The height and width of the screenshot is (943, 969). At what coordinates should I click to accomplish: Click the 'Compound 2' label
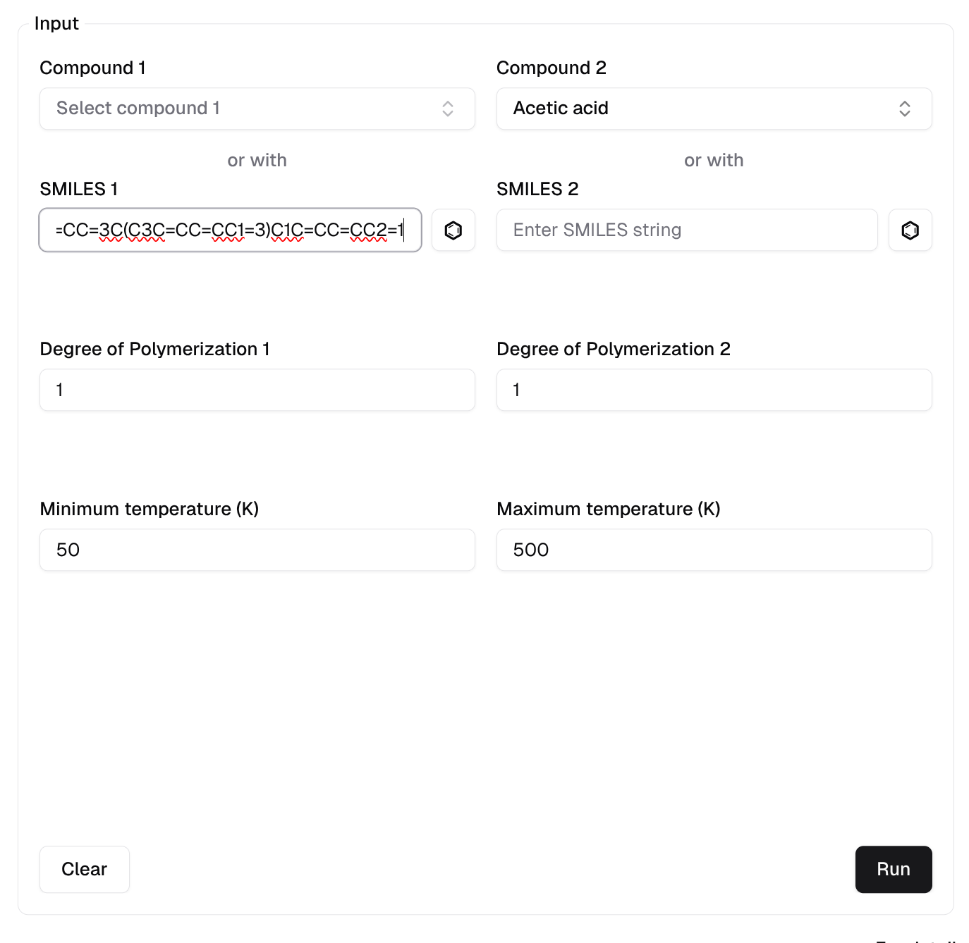point(551,68)
